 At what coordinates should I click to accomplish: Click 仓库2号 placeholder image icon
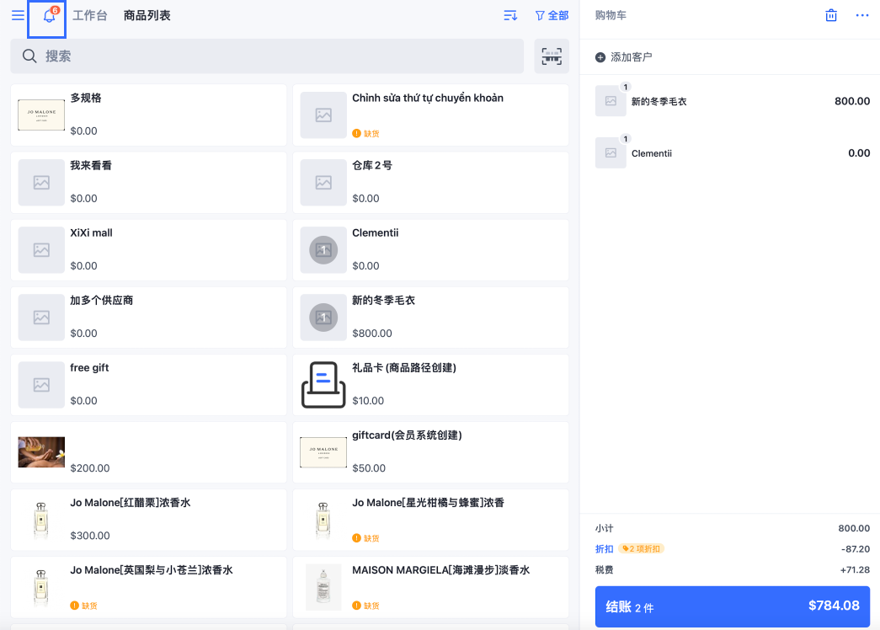point(323,183)
